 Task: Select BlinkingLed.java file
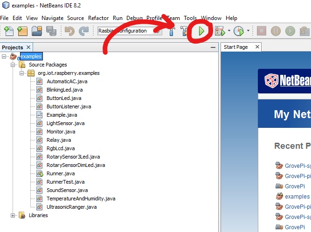65,90
